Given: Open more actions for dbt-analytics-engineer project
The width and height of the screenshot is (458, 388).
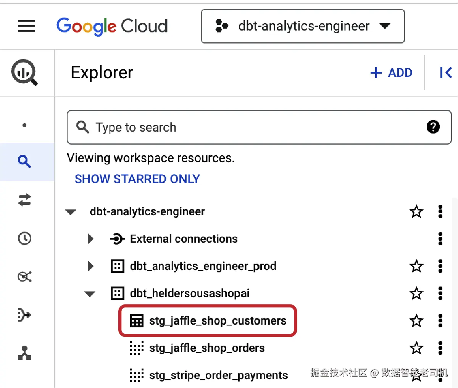Looking at the screenshot, I should coord(440,211).
